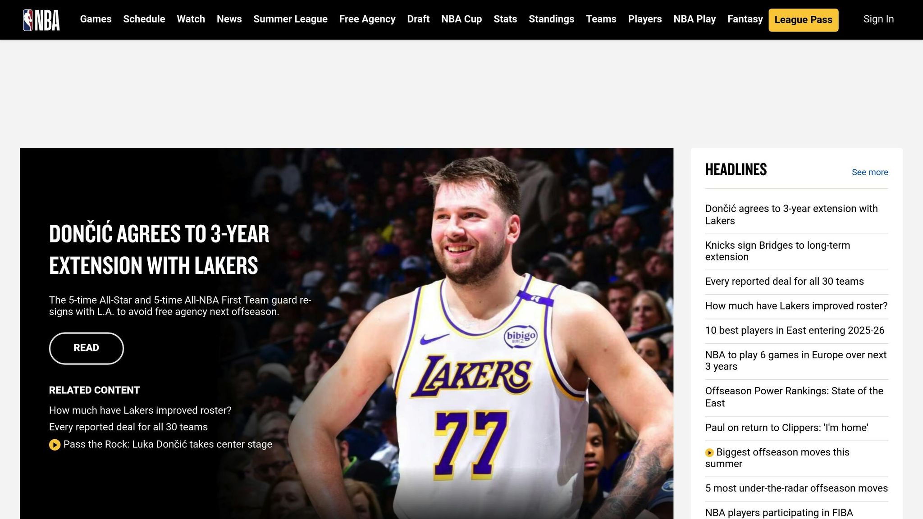Go to NBA Cup
923x519 pixels.
click(461, 19)
